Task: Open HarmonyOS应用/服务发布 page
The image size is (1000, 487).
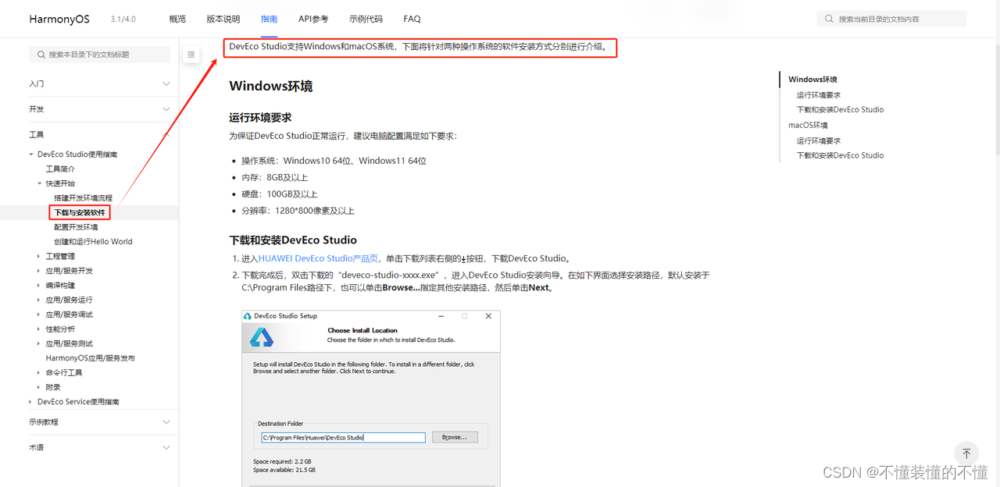Action: [x=90, y=358]
